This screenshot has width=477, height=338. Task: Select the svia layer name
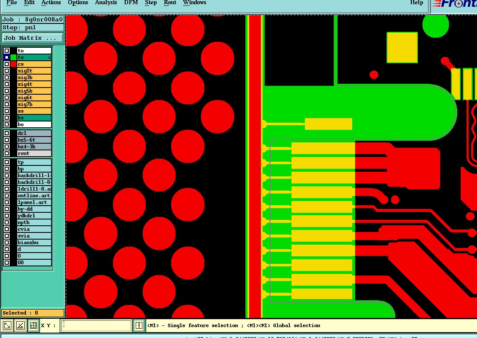(x=34, y=236)
